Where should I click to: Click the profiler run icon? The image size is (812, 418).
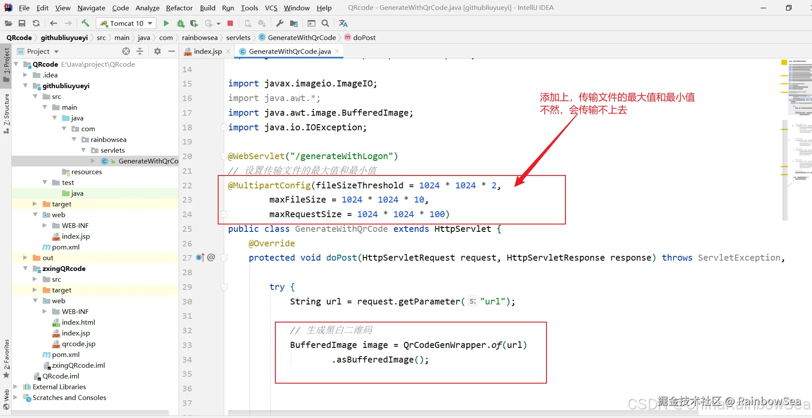209,23
